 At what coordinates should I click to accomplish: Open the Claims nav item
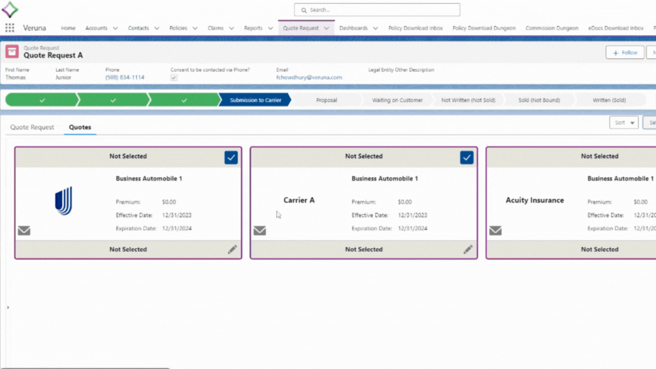(215, 28)
